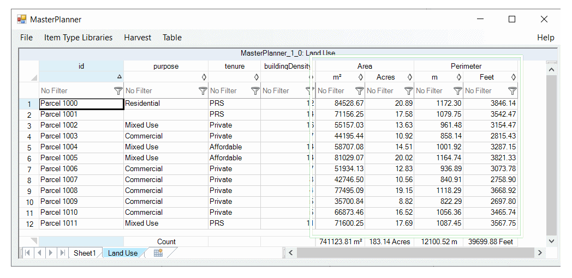Screen dimensions: 572x278
Task: Click sort diamond on tenure column
Action: [x=256, y=77]
